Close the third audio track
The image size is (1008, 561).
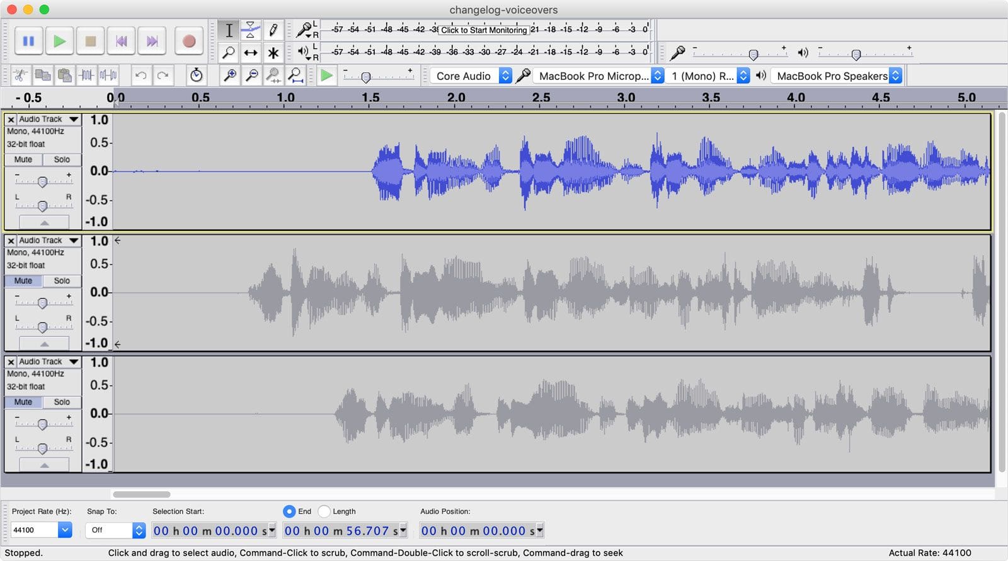point(11,361)
